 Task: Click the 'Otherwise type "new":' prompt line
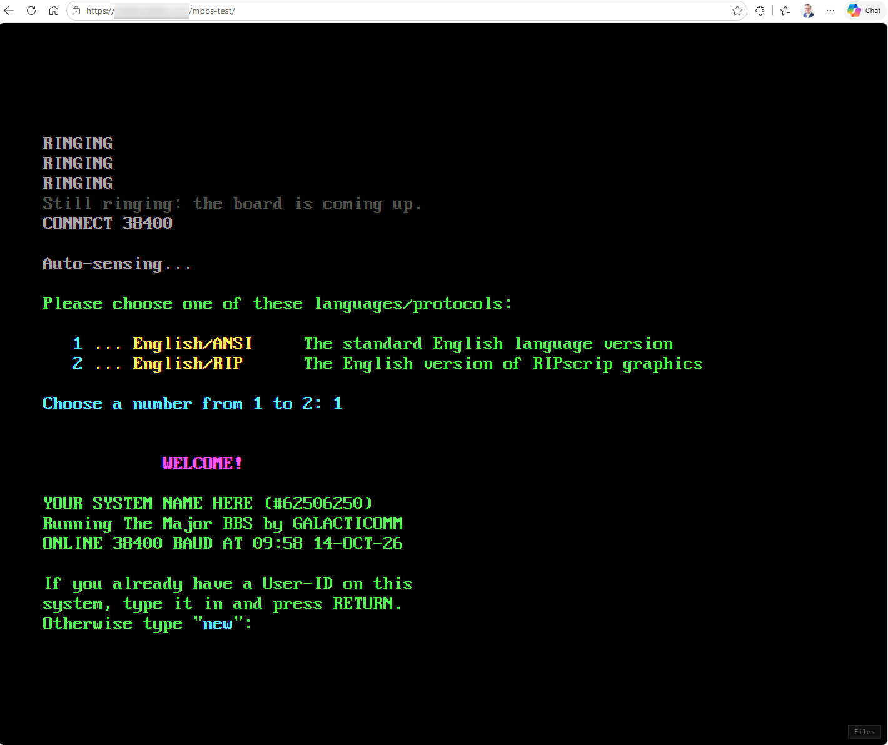click(x=147, y=624)
